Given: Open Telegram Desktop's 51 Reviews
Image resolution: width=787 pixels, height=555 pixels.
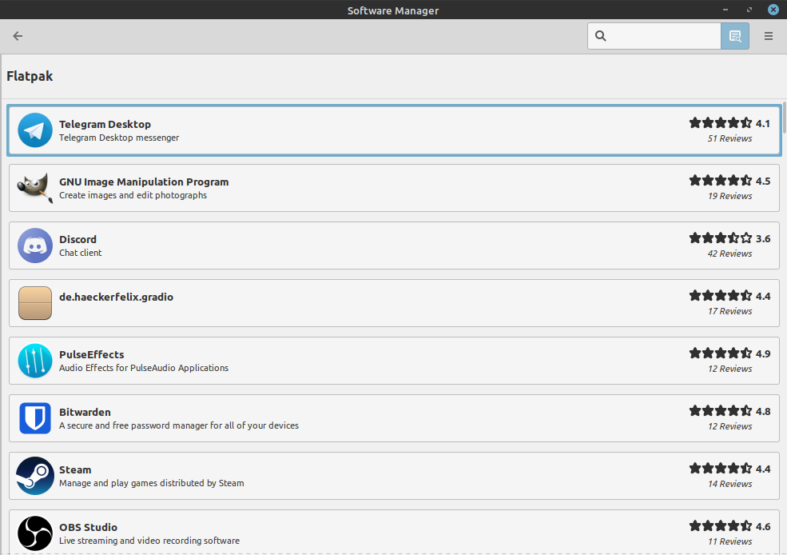Looking at the screenshot, I should (729, 138).
